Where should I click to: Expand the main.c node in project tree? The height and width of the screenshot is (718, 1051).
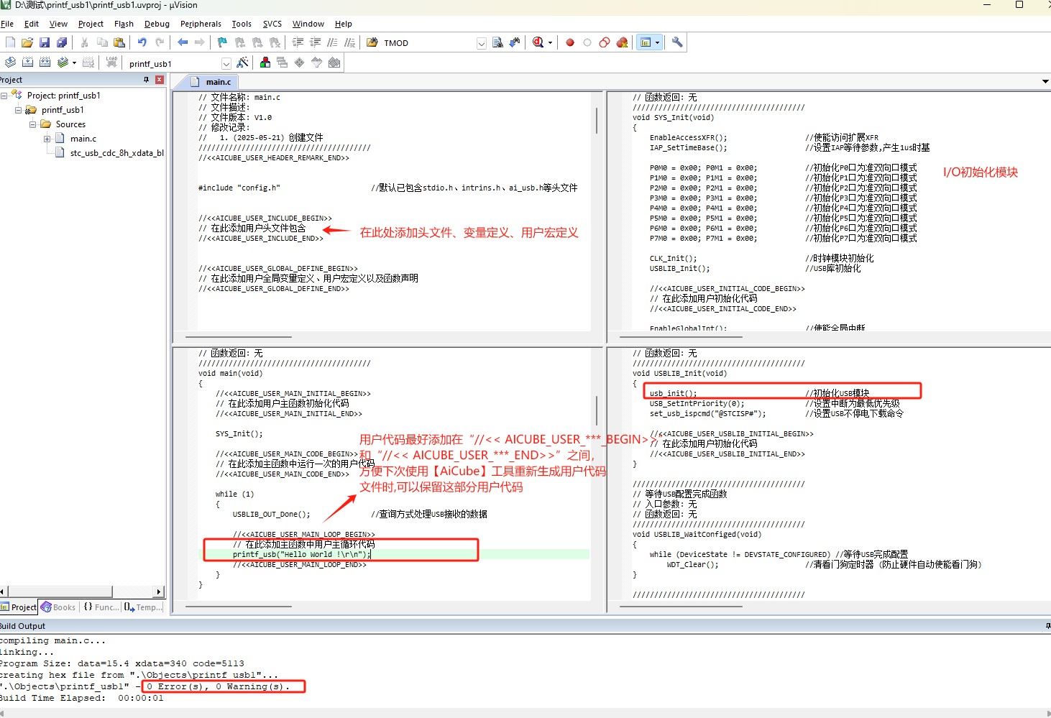point(47,139)
